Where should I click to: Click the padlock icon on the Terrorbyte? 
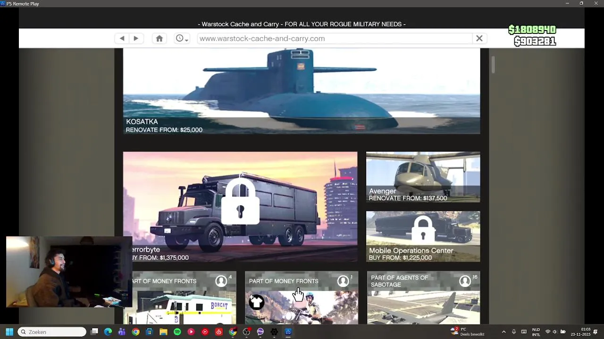240,201
